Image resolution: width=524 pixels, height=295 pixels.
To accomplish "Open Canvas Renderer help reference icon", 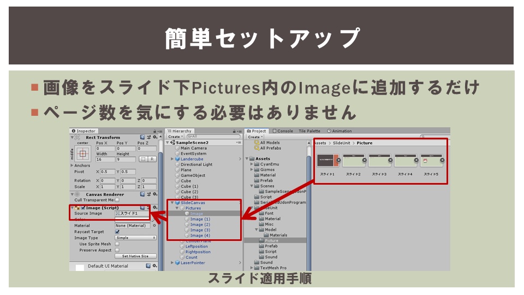I will (x=142, y=194).
